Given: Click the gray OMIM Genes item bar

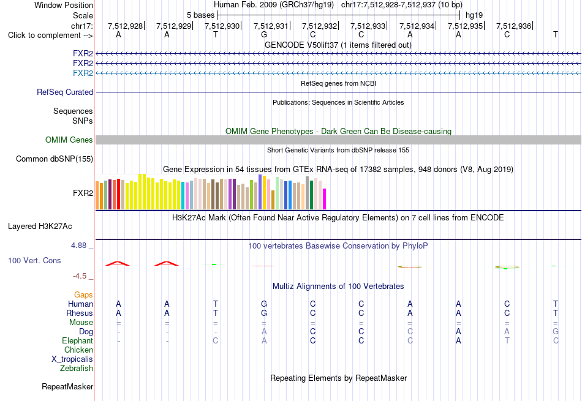Looking at the screenshot, I should [339, 140].
